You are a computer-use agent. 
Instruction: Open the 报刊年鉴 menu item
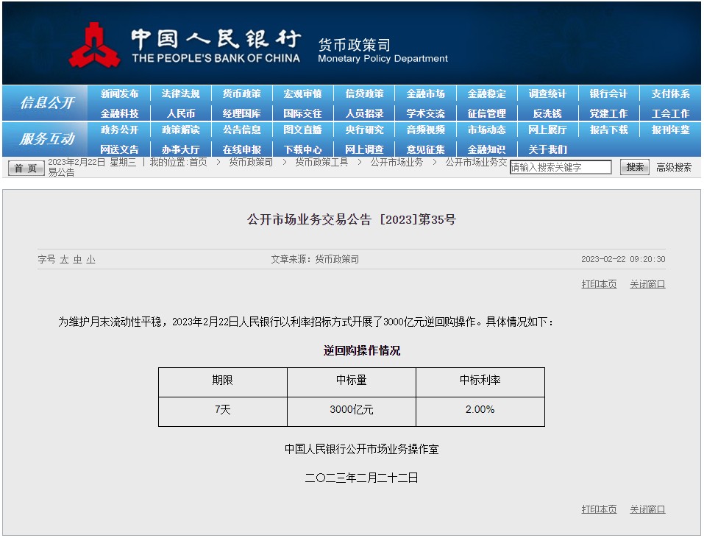[670, 130]
